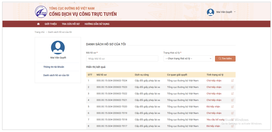Click the Đã tiếp nhận status in row 8
The image size is (272, 132).
click(213, 126)
